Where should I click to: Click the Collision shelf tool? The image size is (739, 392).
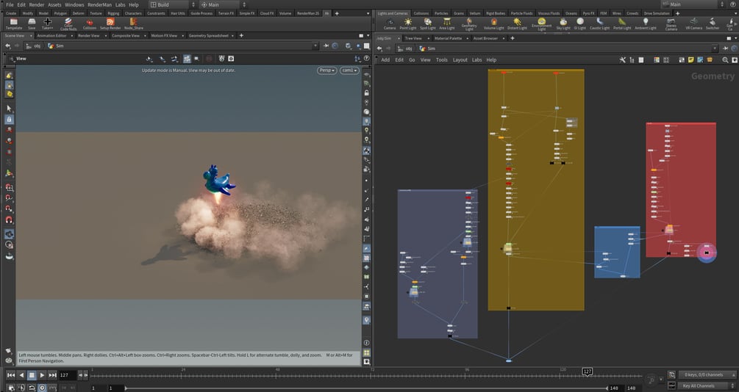[90, 24]
